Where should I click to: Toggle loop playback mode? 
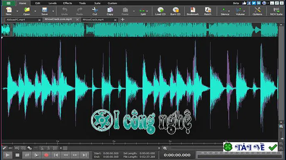[x=27, y=155]
